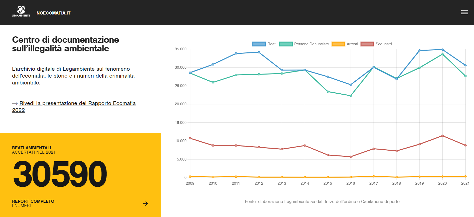Open the hamburger menu icon
Viewport: 474px width, 217px height.
pyautogui.click(x=464, y=12)
